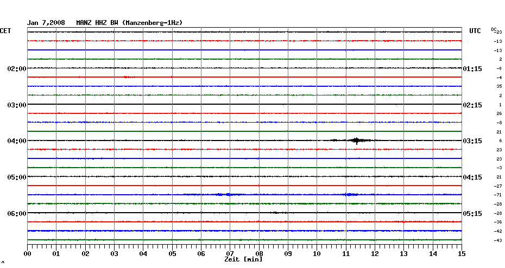Select the 04:00 CET time label
The height and width of the screenshot is (268, 505).
(17, 141)
